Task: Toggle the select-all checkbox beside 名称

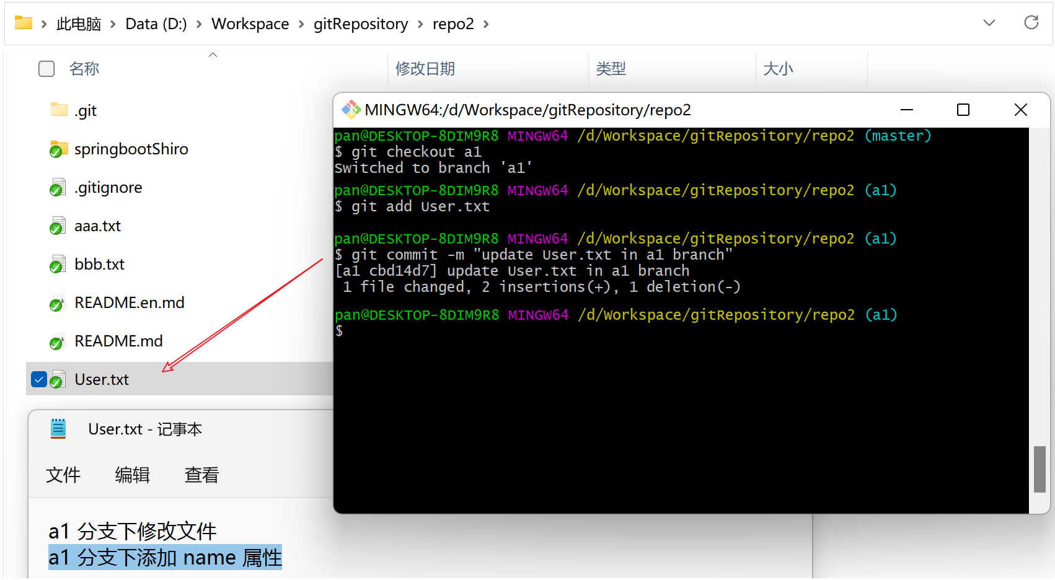Action: [x=46, y=69]
